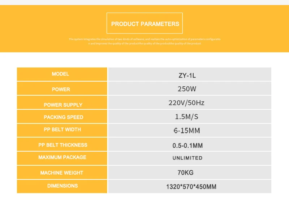The width and height of the screenshot is (289, 209).
Task: Select the MODEL label cell
Action: coord(62,74)
